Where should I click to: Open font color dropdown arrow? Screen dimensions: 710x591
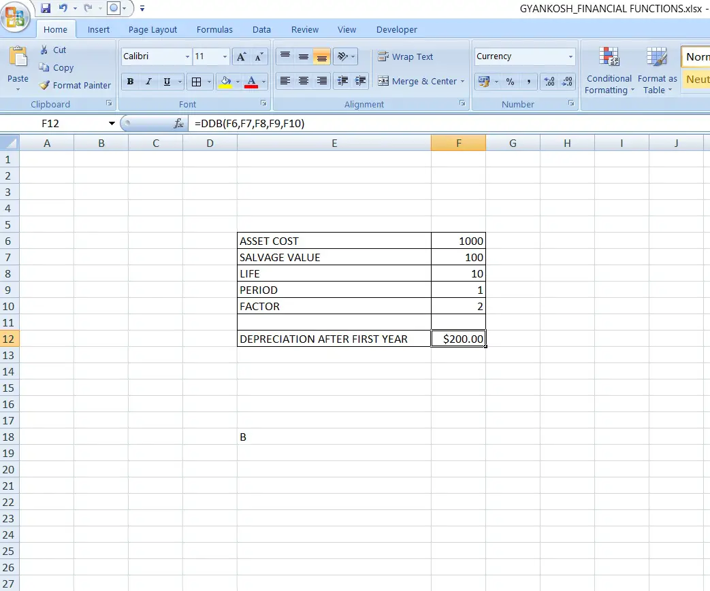[263, 82]
